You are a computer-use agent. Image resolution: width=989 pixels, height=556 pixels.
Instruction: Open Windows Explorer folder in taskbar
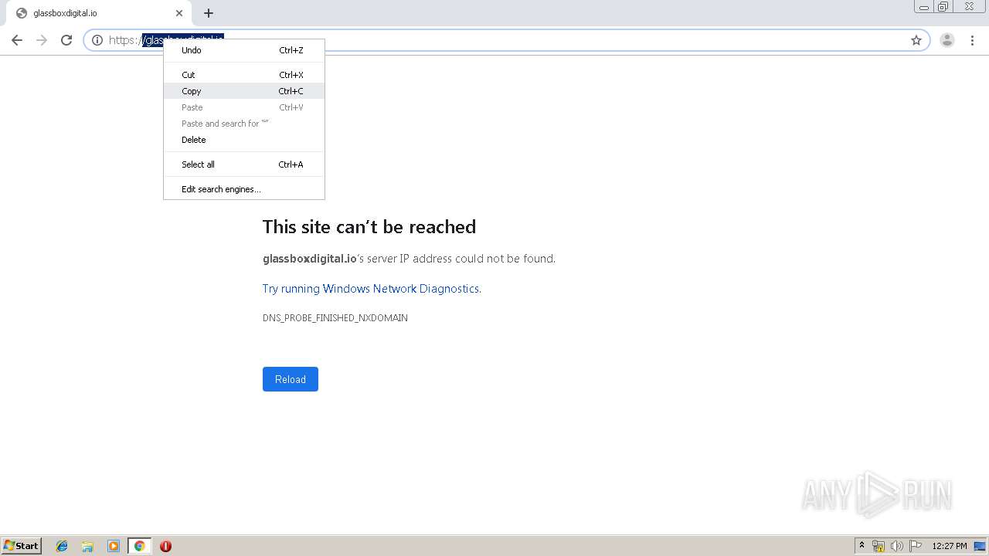[87, 546]
